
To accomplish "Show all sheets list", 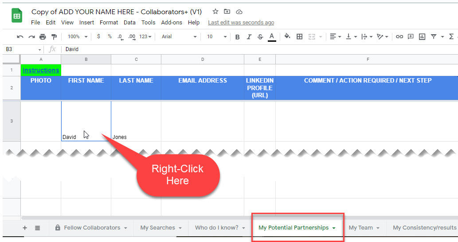I will click(x=37, y=228).
